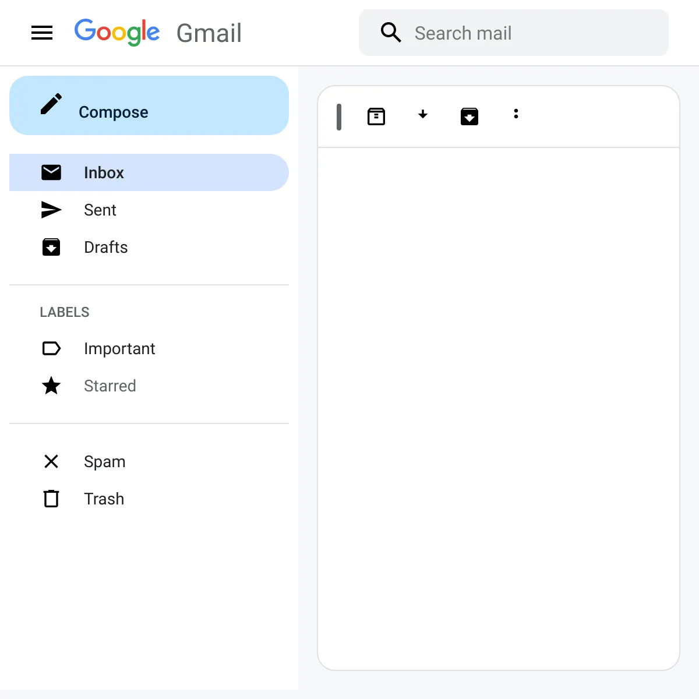The height and width of the screenshot is (699, 699).
Task: Click the move-to-inbox toolbar icon
Action: (469, 116)
